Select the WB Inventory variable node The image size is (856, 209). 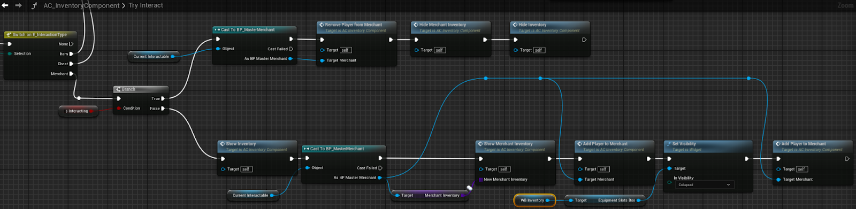tap(534, 200)
